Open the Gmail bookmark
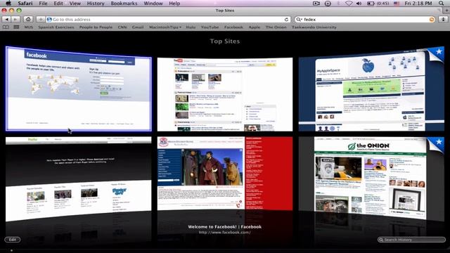Viewport: 450px width, 253px height. coord(138,27)
